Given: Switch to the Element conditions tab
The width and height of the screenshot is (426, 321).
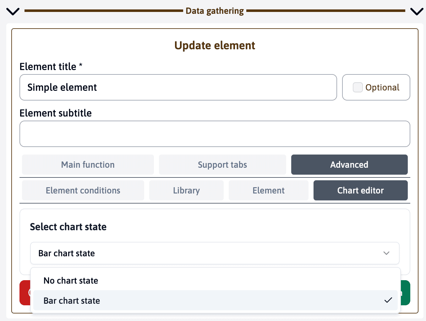Looking at the screenshot, I should (x=83, y=190).
